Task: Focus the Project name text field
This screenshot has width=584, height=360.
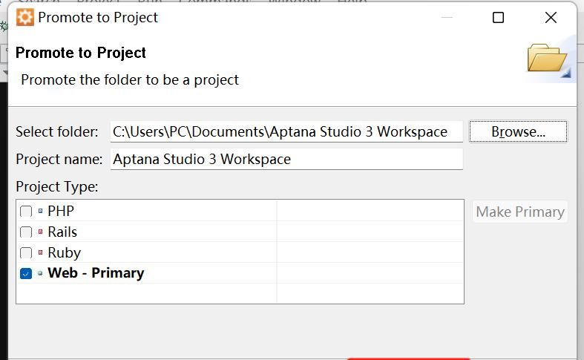Action: (286, 159)
